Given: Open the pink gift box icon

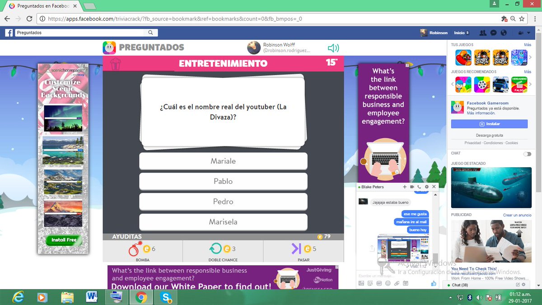Looking at the screenshot, I should 116,64.
